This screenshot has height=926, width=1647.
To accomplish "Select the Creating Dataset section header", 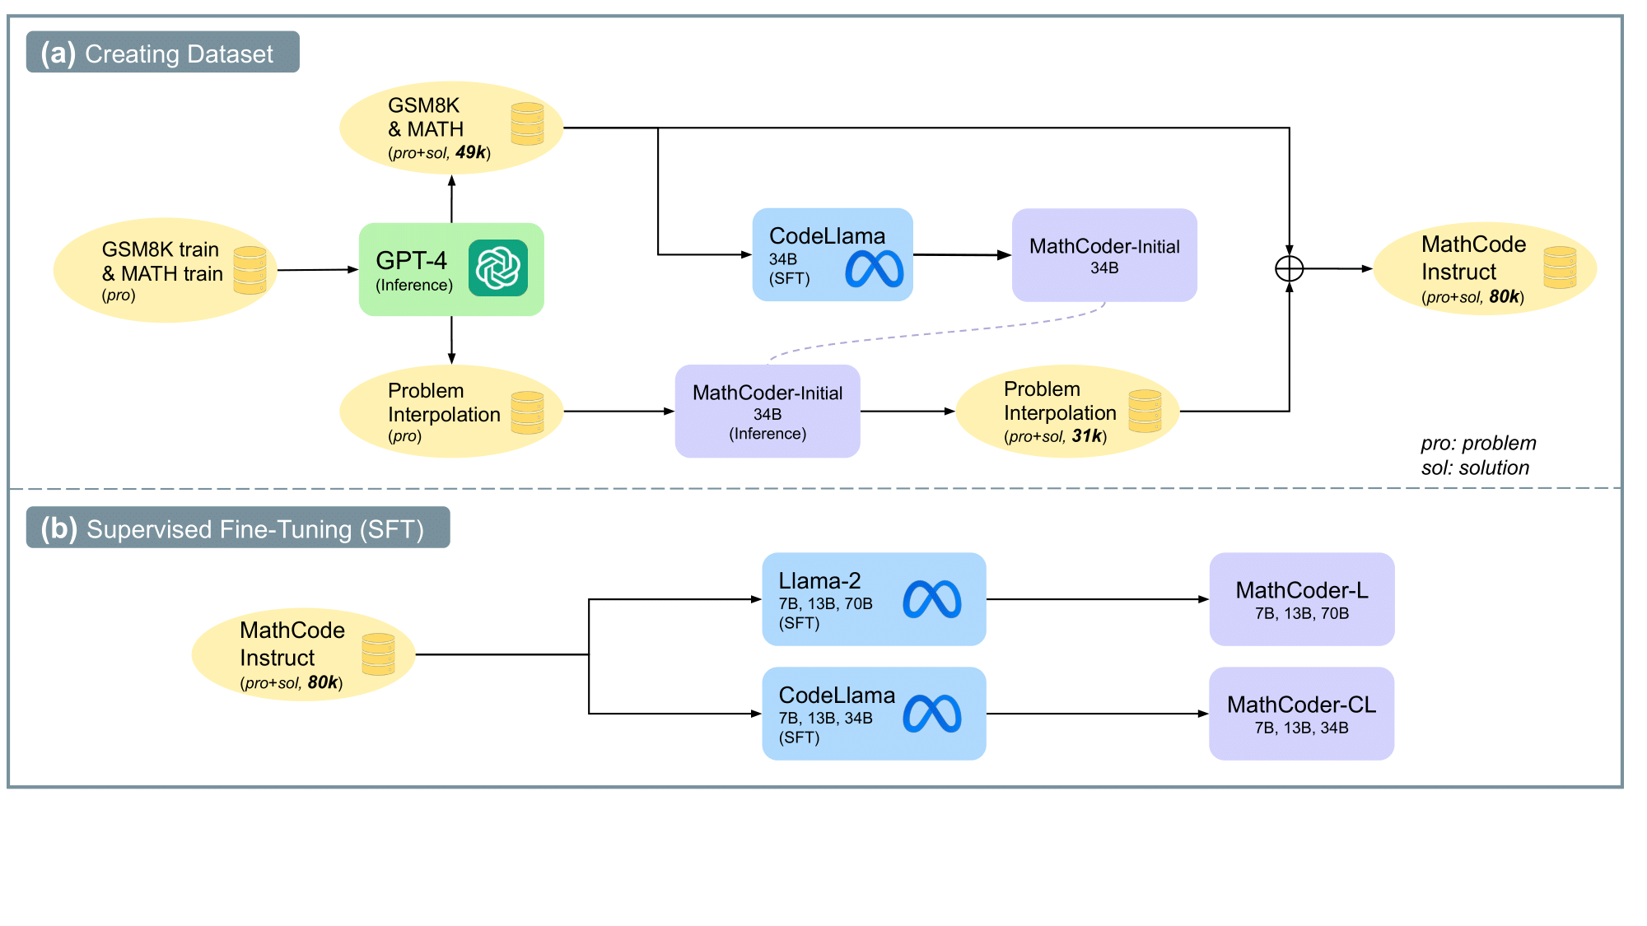I will pyautogui.click(x=163, y=53).
